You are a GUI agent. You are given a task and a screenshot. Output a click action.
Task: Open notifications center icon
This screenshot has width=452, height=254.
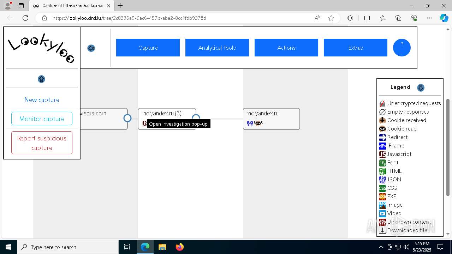(440, 247)
